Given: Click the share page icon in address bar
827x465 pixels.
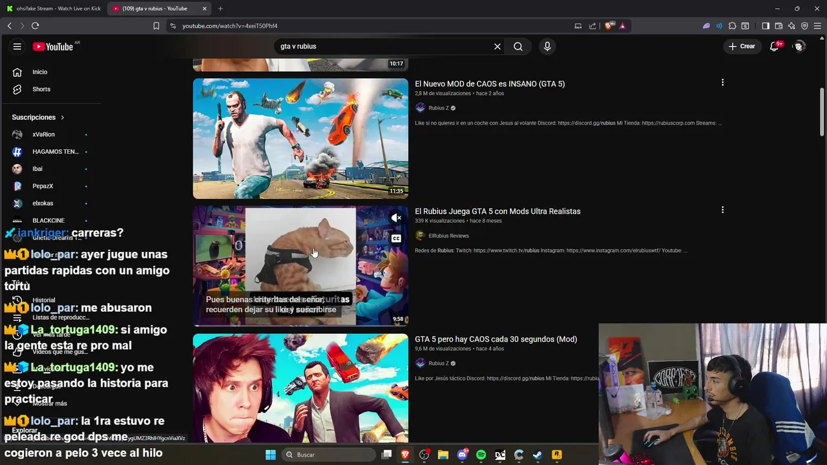Looking at the screenshot, I should tap(592, 26).
